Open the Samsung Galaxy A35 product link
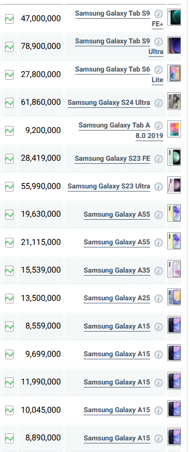Screen dimensions: 190x452 point(117,271)
